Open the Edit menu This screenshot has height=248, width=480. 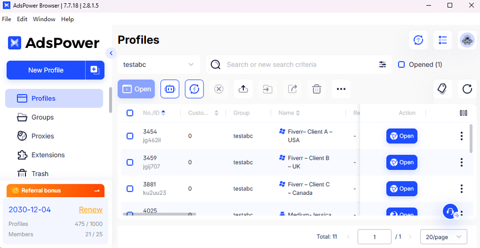coord(22,19)
